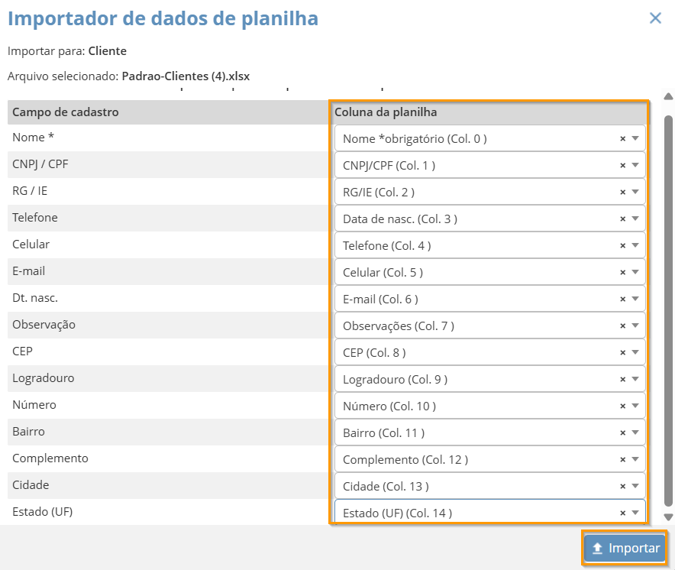This screenshot has width=675, height=570.
Task: Clear the Cidade (Col. 13) mapping
Action: [622, 487]
